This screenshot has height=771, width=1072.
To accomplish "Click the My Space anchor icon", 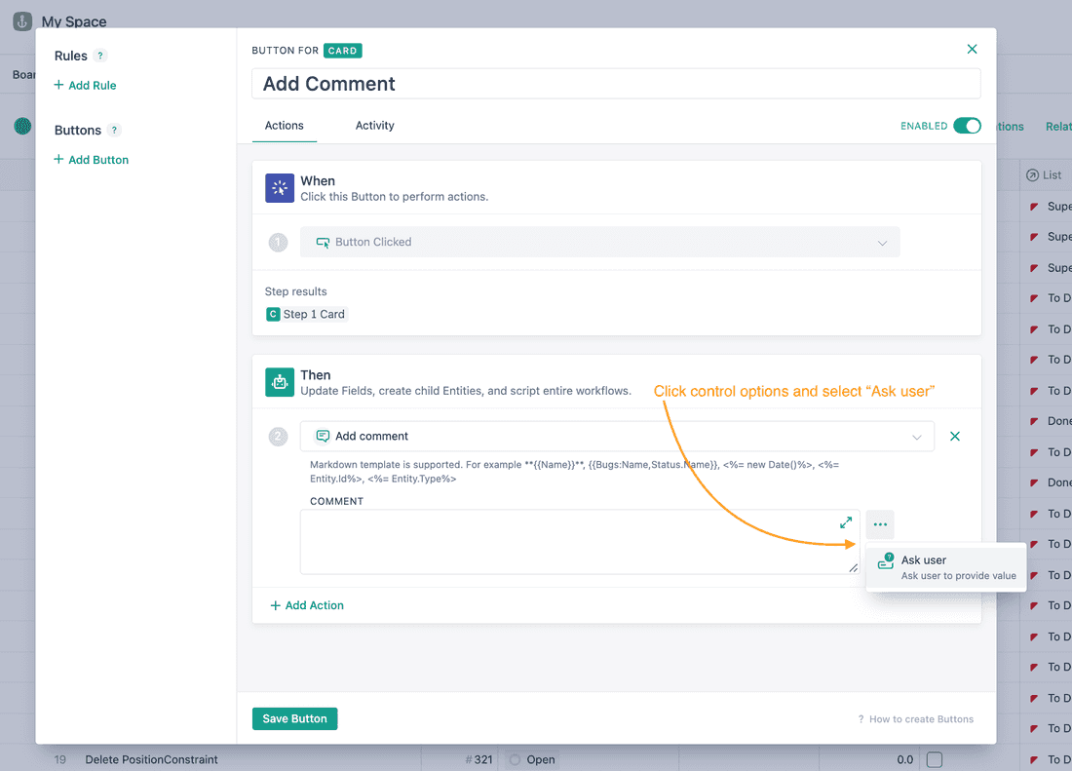I will (x=22, y=21).
